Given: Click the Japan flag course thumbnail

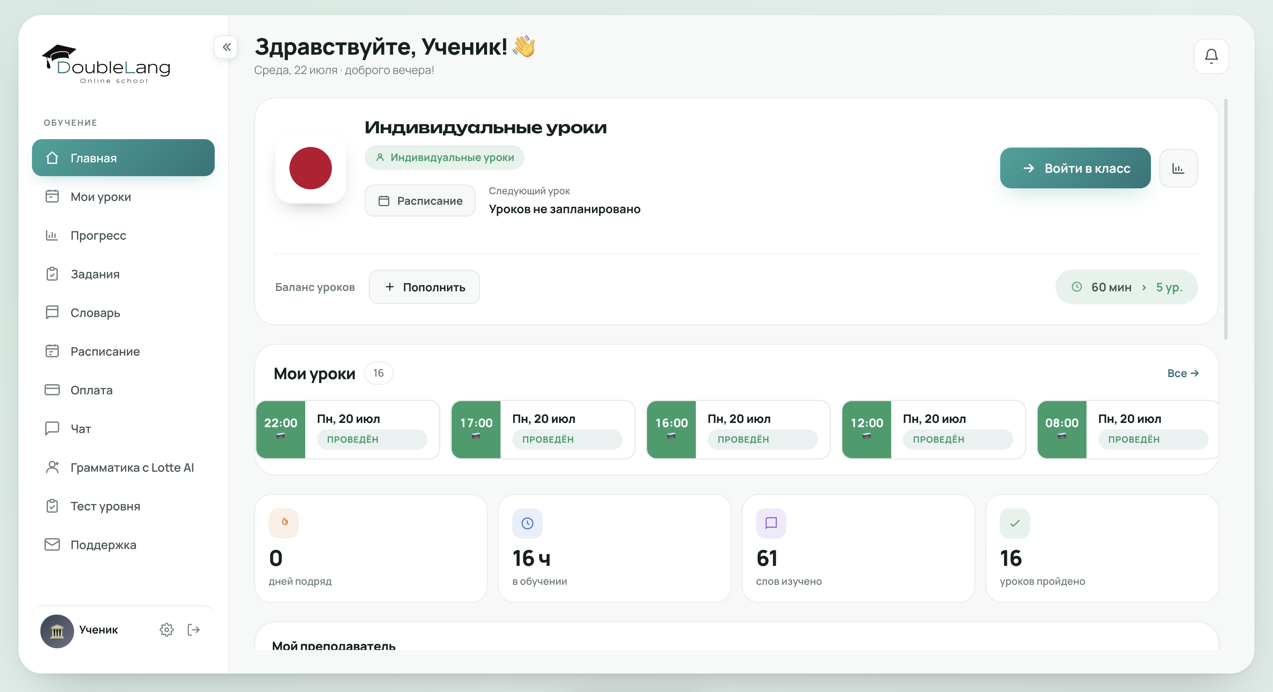Looking at the screenshot, I should [x=310, y=168].
